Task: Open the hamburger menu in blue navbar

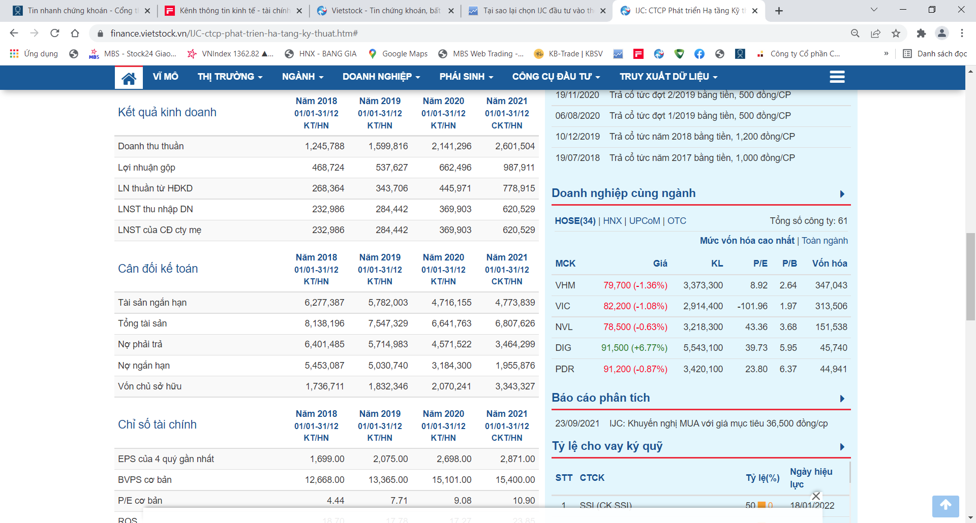Action: tap(837, 77)
